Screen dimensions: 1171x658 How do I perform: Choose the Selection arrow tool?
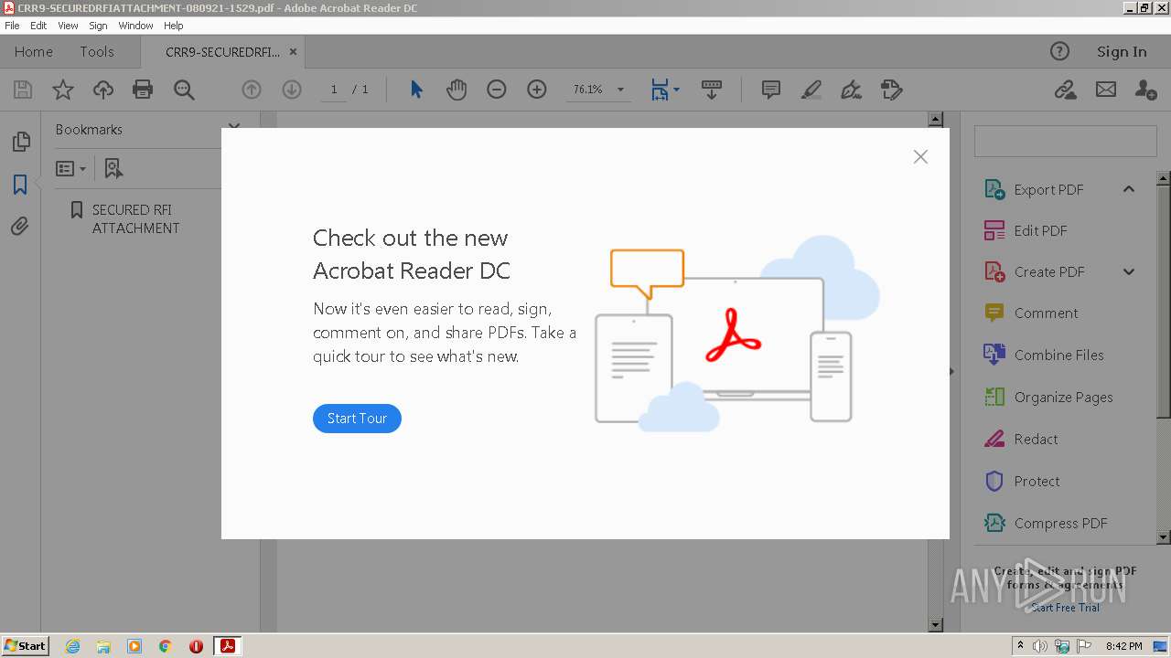pos(416,90)
